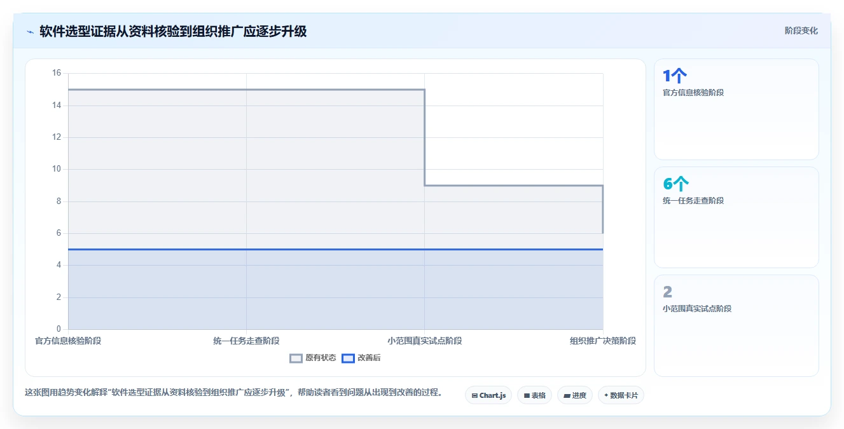Toggle the 改善后 legend entry
The image size is (844, 429).
pyautogui.click(x=361, y=358)
